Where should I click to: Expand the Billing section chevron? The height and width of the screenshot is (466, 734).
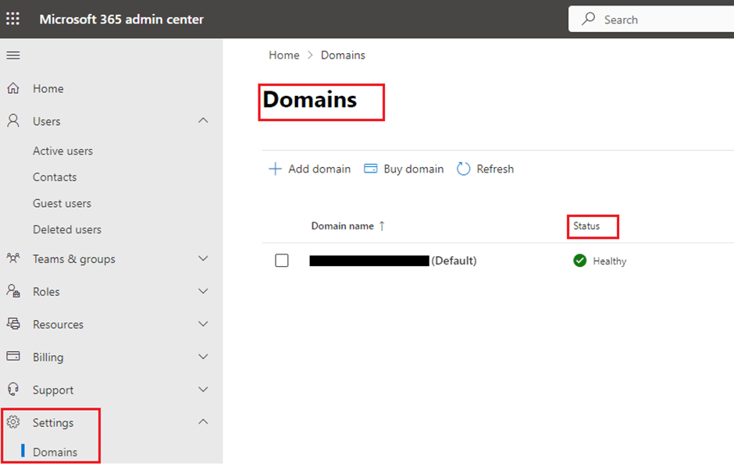click(x=203, y=357)
